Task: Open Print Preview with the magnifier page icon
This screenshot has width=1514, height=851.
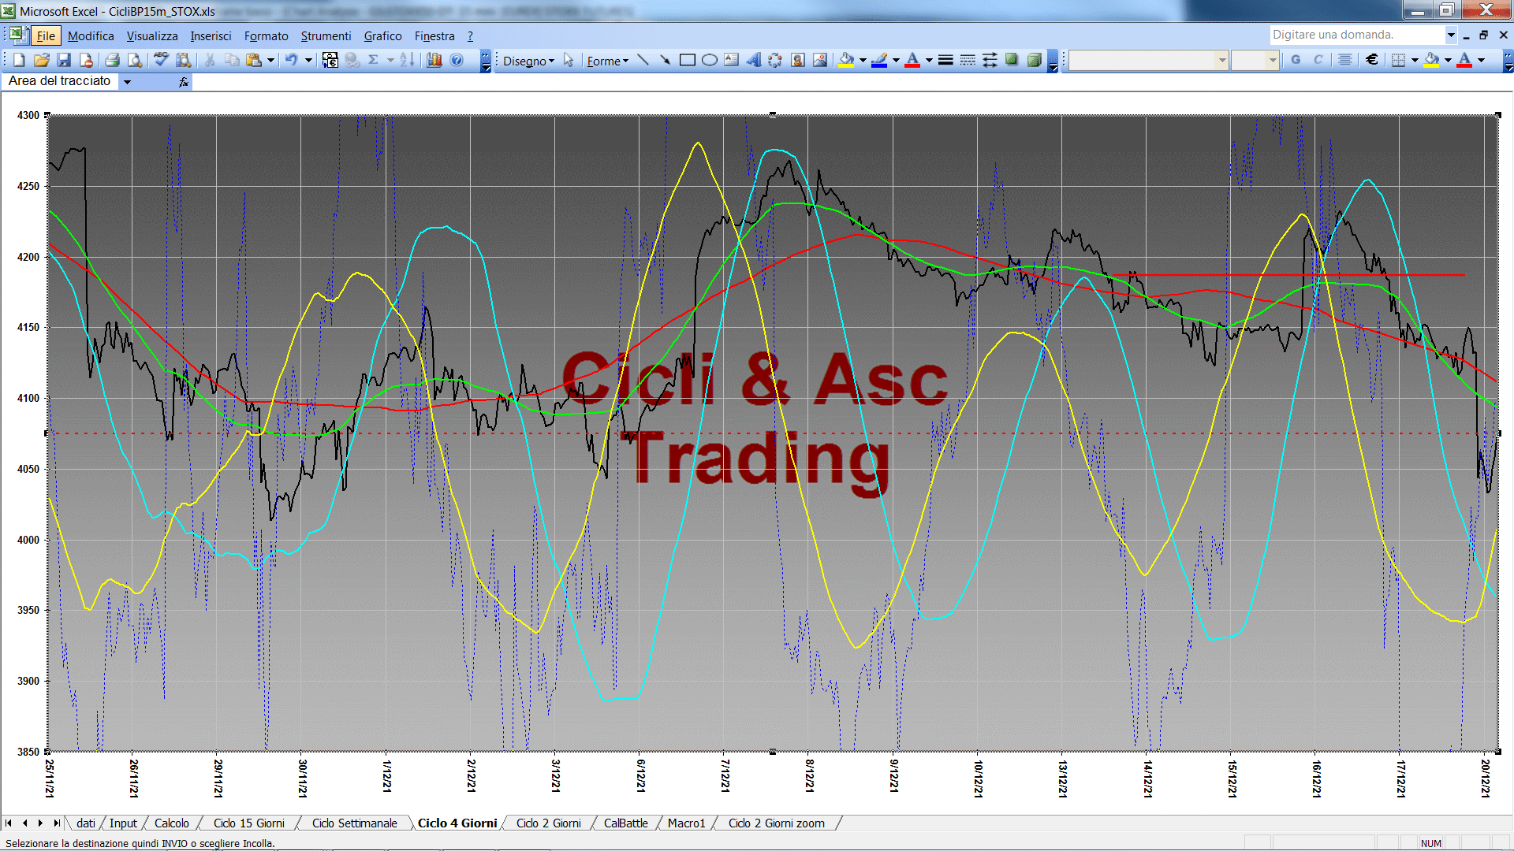Action: point(135,60)
